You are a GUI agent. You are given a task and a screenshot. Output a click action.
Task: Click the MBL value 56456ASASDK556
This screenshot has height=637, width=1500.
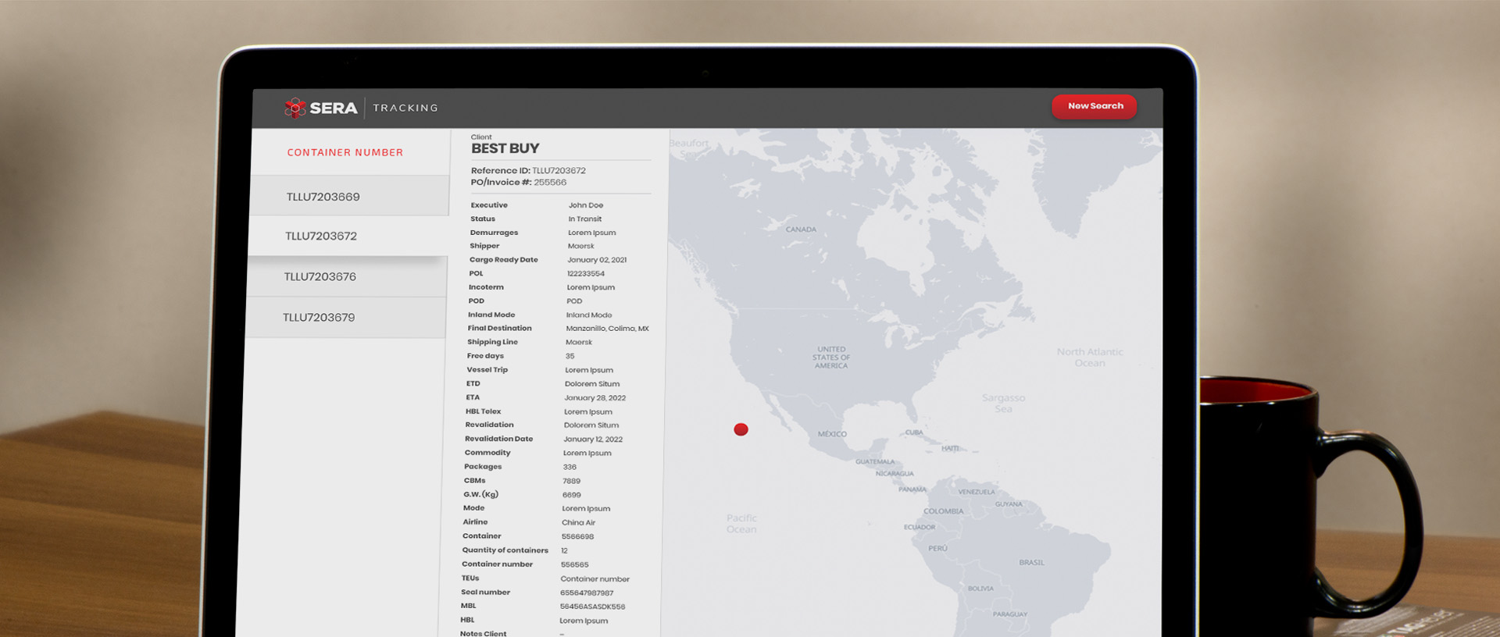(592, 607)
